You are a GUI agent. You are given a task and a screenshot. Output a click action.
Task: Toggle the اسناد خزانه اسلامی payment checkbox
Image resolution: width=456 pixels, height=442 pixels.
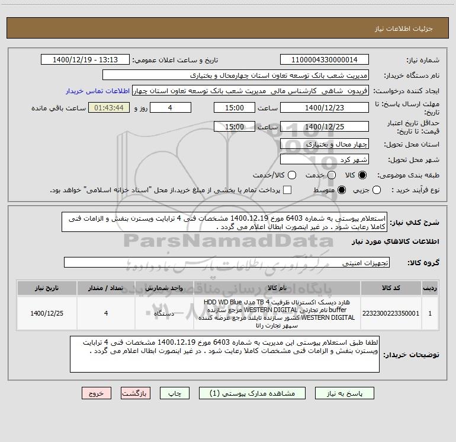click(287, 190)
